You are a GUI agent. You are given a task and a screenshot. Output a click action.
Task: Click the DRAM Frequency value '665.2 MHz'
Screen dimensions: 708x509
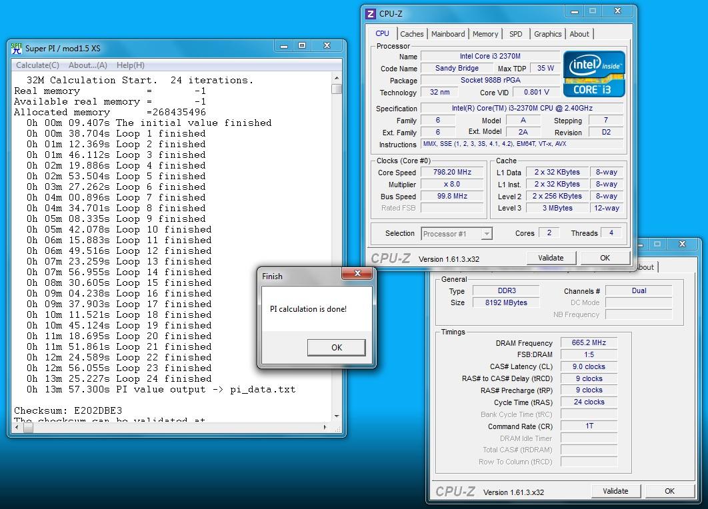[x=589, y=343]
